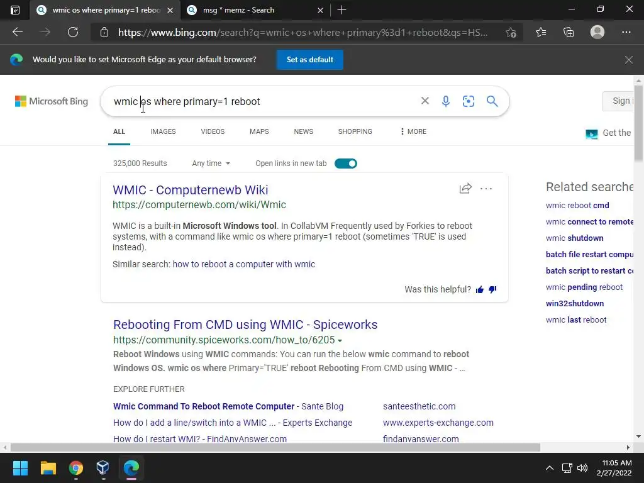
Task: Click the Microsoft Bing logo
Action: (52, 101)
